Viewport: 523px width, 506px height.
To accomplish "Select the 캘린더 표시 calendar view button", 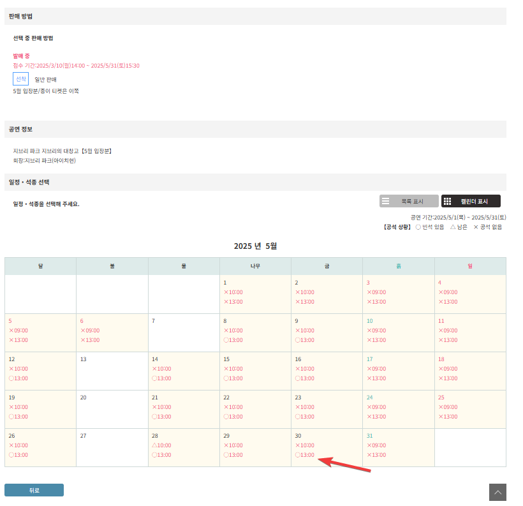I will [471, 201].
